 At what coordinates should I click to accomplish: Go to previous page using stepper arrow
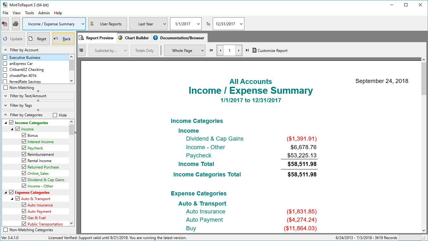coord(221,50)
